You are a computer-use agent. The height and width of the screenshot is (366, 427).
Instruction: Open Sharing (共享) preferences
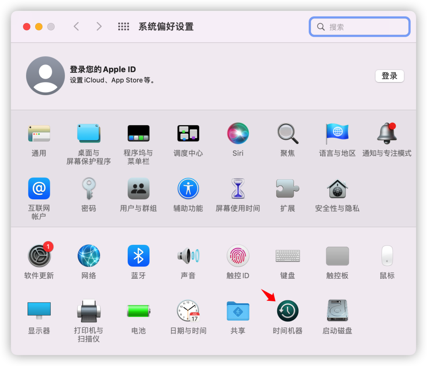238,311
